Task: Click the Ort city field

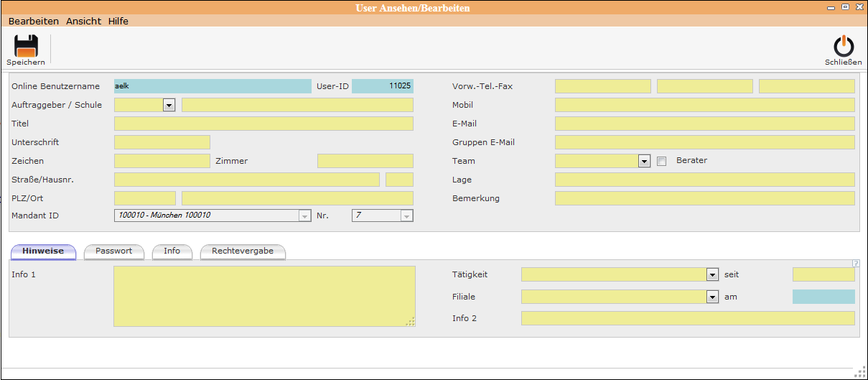Action: click(297, 198)
